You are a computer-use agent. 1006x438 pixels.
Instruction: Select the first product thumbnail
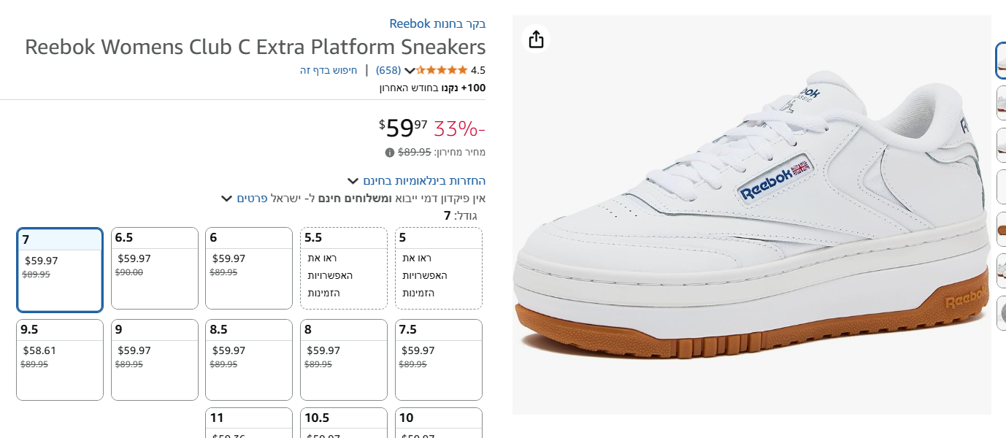pos(1001,61)
